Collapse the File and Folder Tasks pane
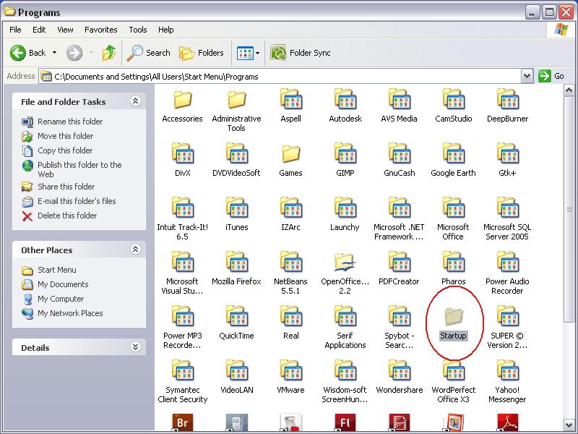 coord(134,101)
